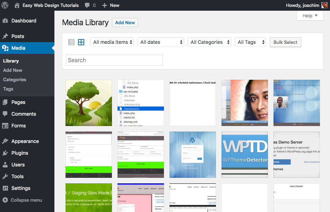Open the All Categories filter
This screenshot has width=330, height=212.
(x=209, y=42)
